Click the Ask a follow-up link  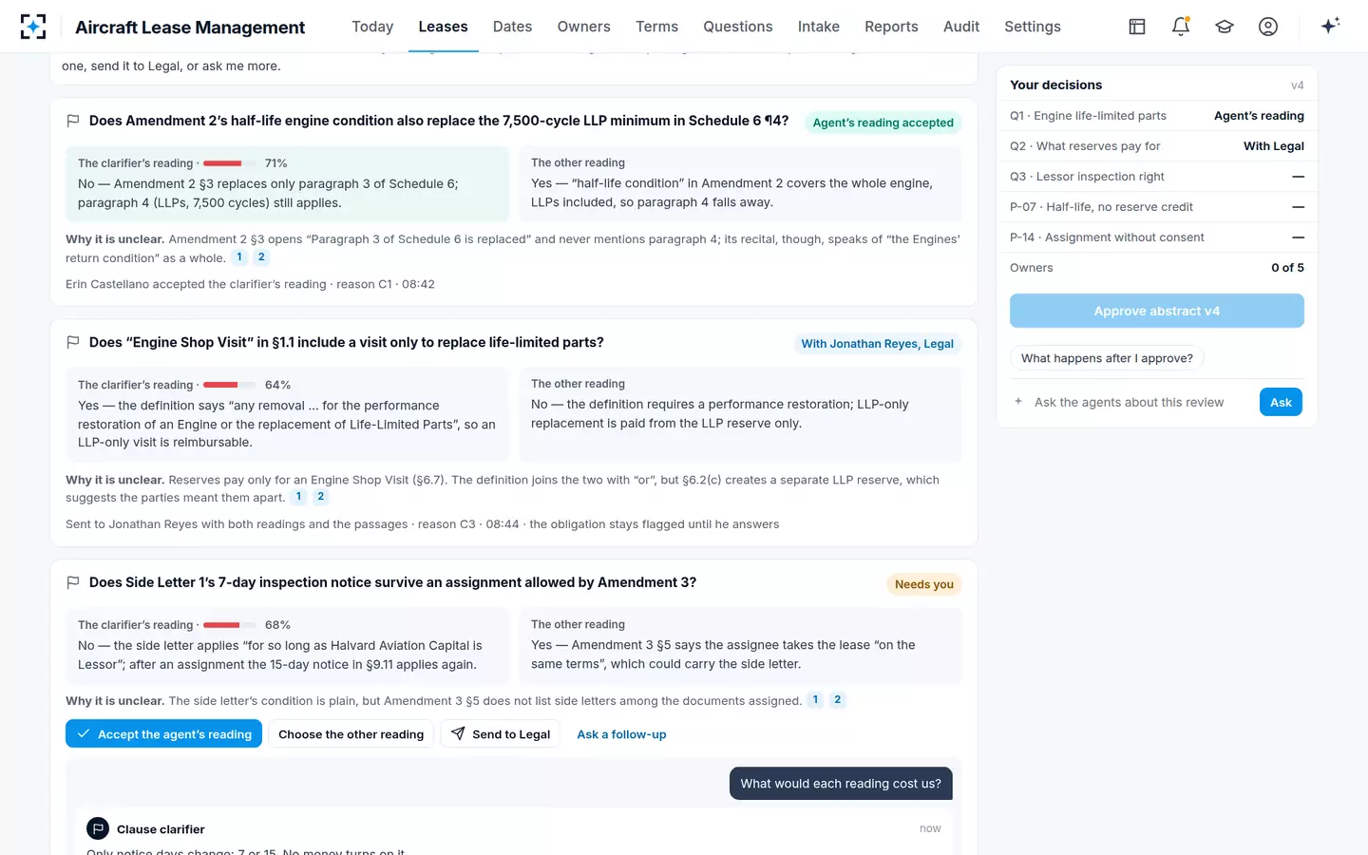[x=621, y=734]
